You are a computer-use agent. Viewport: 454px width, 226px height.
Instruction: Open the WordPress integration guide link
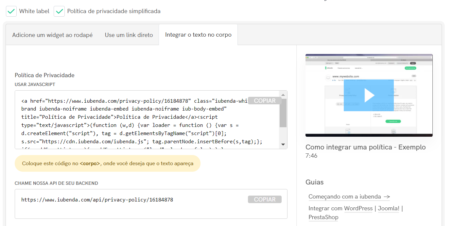358,208
